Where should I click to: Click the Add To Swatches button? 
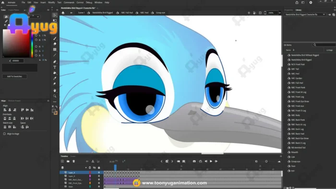tap(14, 76)
